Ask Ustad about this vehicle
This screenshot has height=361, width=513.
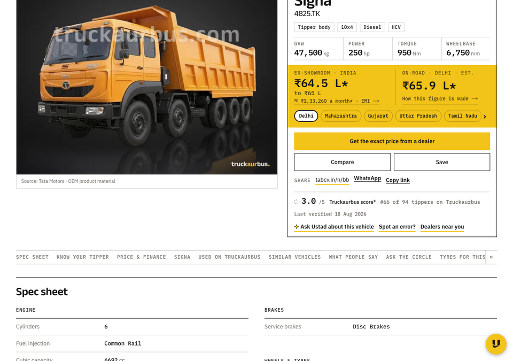[x=333, y=227]
